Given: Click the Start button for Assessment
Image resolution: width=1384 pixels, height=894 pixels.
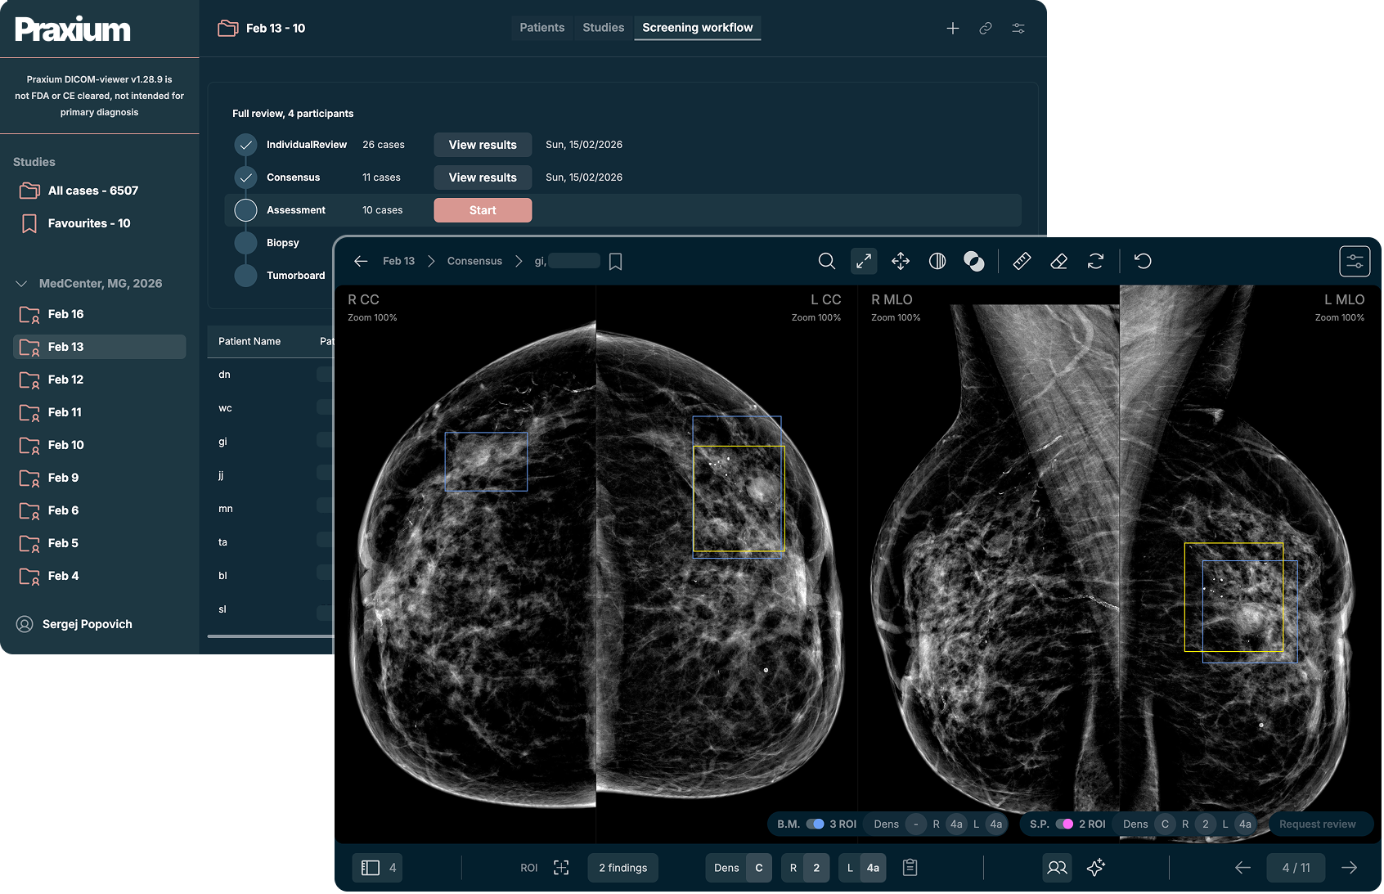Looking at the screenshot, I should point(483,210).
